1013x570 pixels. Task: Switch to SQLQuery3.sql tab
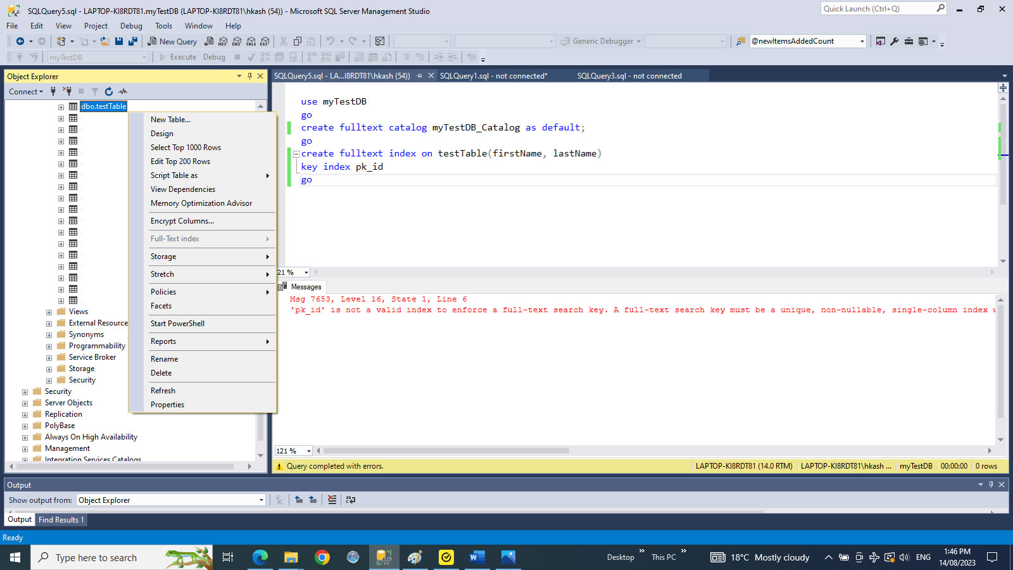pos(629,75)
